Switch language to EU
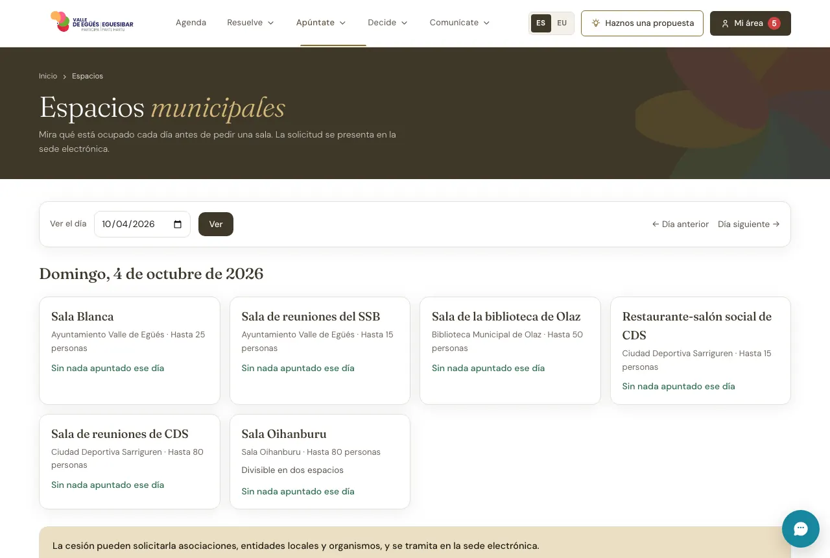The height and width of the screenshot is (558, 830). (x=562, y=23)
